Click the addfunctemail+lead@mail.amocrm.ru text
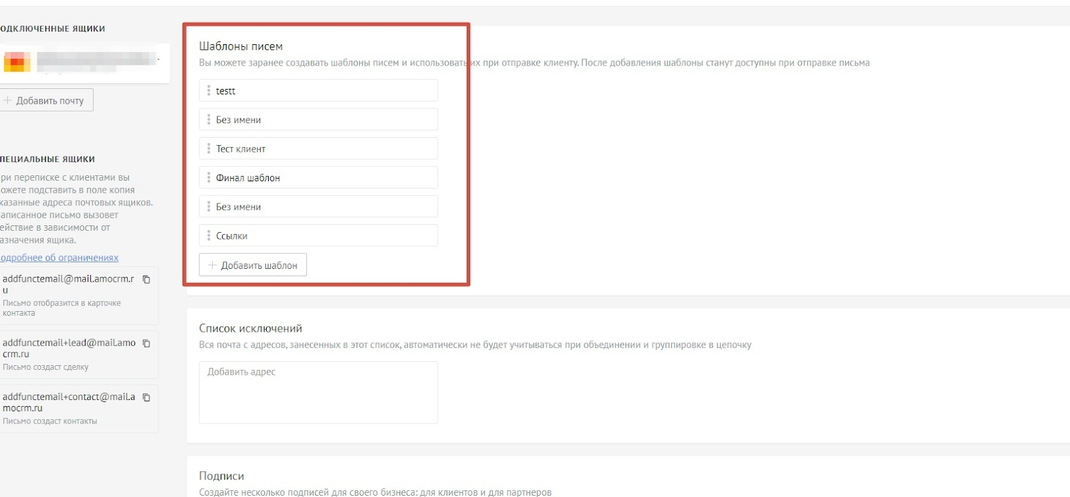The width and height of the screenshot is (1070, 497). (x=69, y=348)
